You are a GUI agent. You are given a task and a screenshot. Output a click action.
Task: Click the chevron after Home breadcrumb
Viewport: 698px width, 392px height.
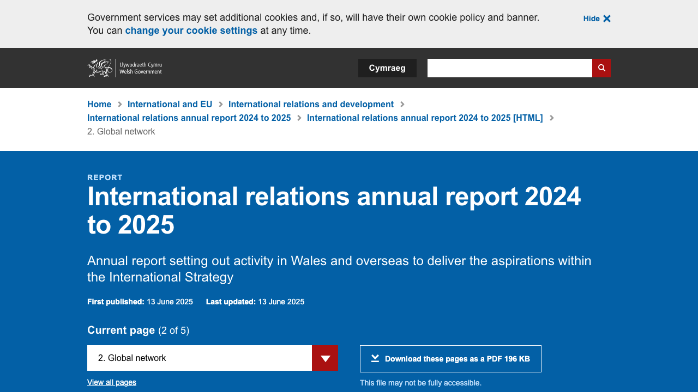click(120, 105)
